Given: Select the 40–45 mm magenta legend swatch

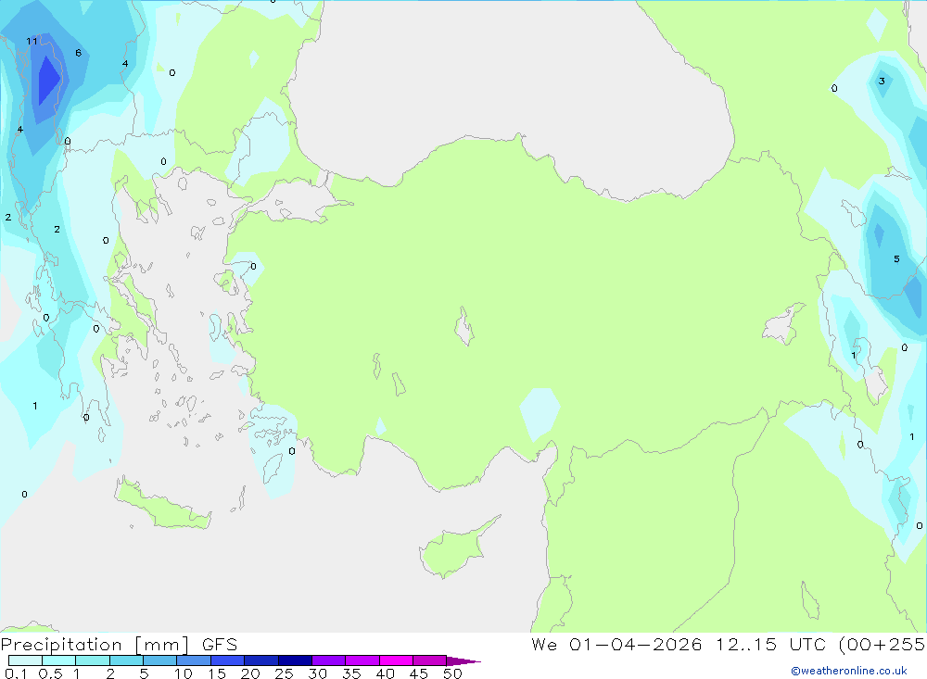Looking at the screenshot, I should [396, 660].
